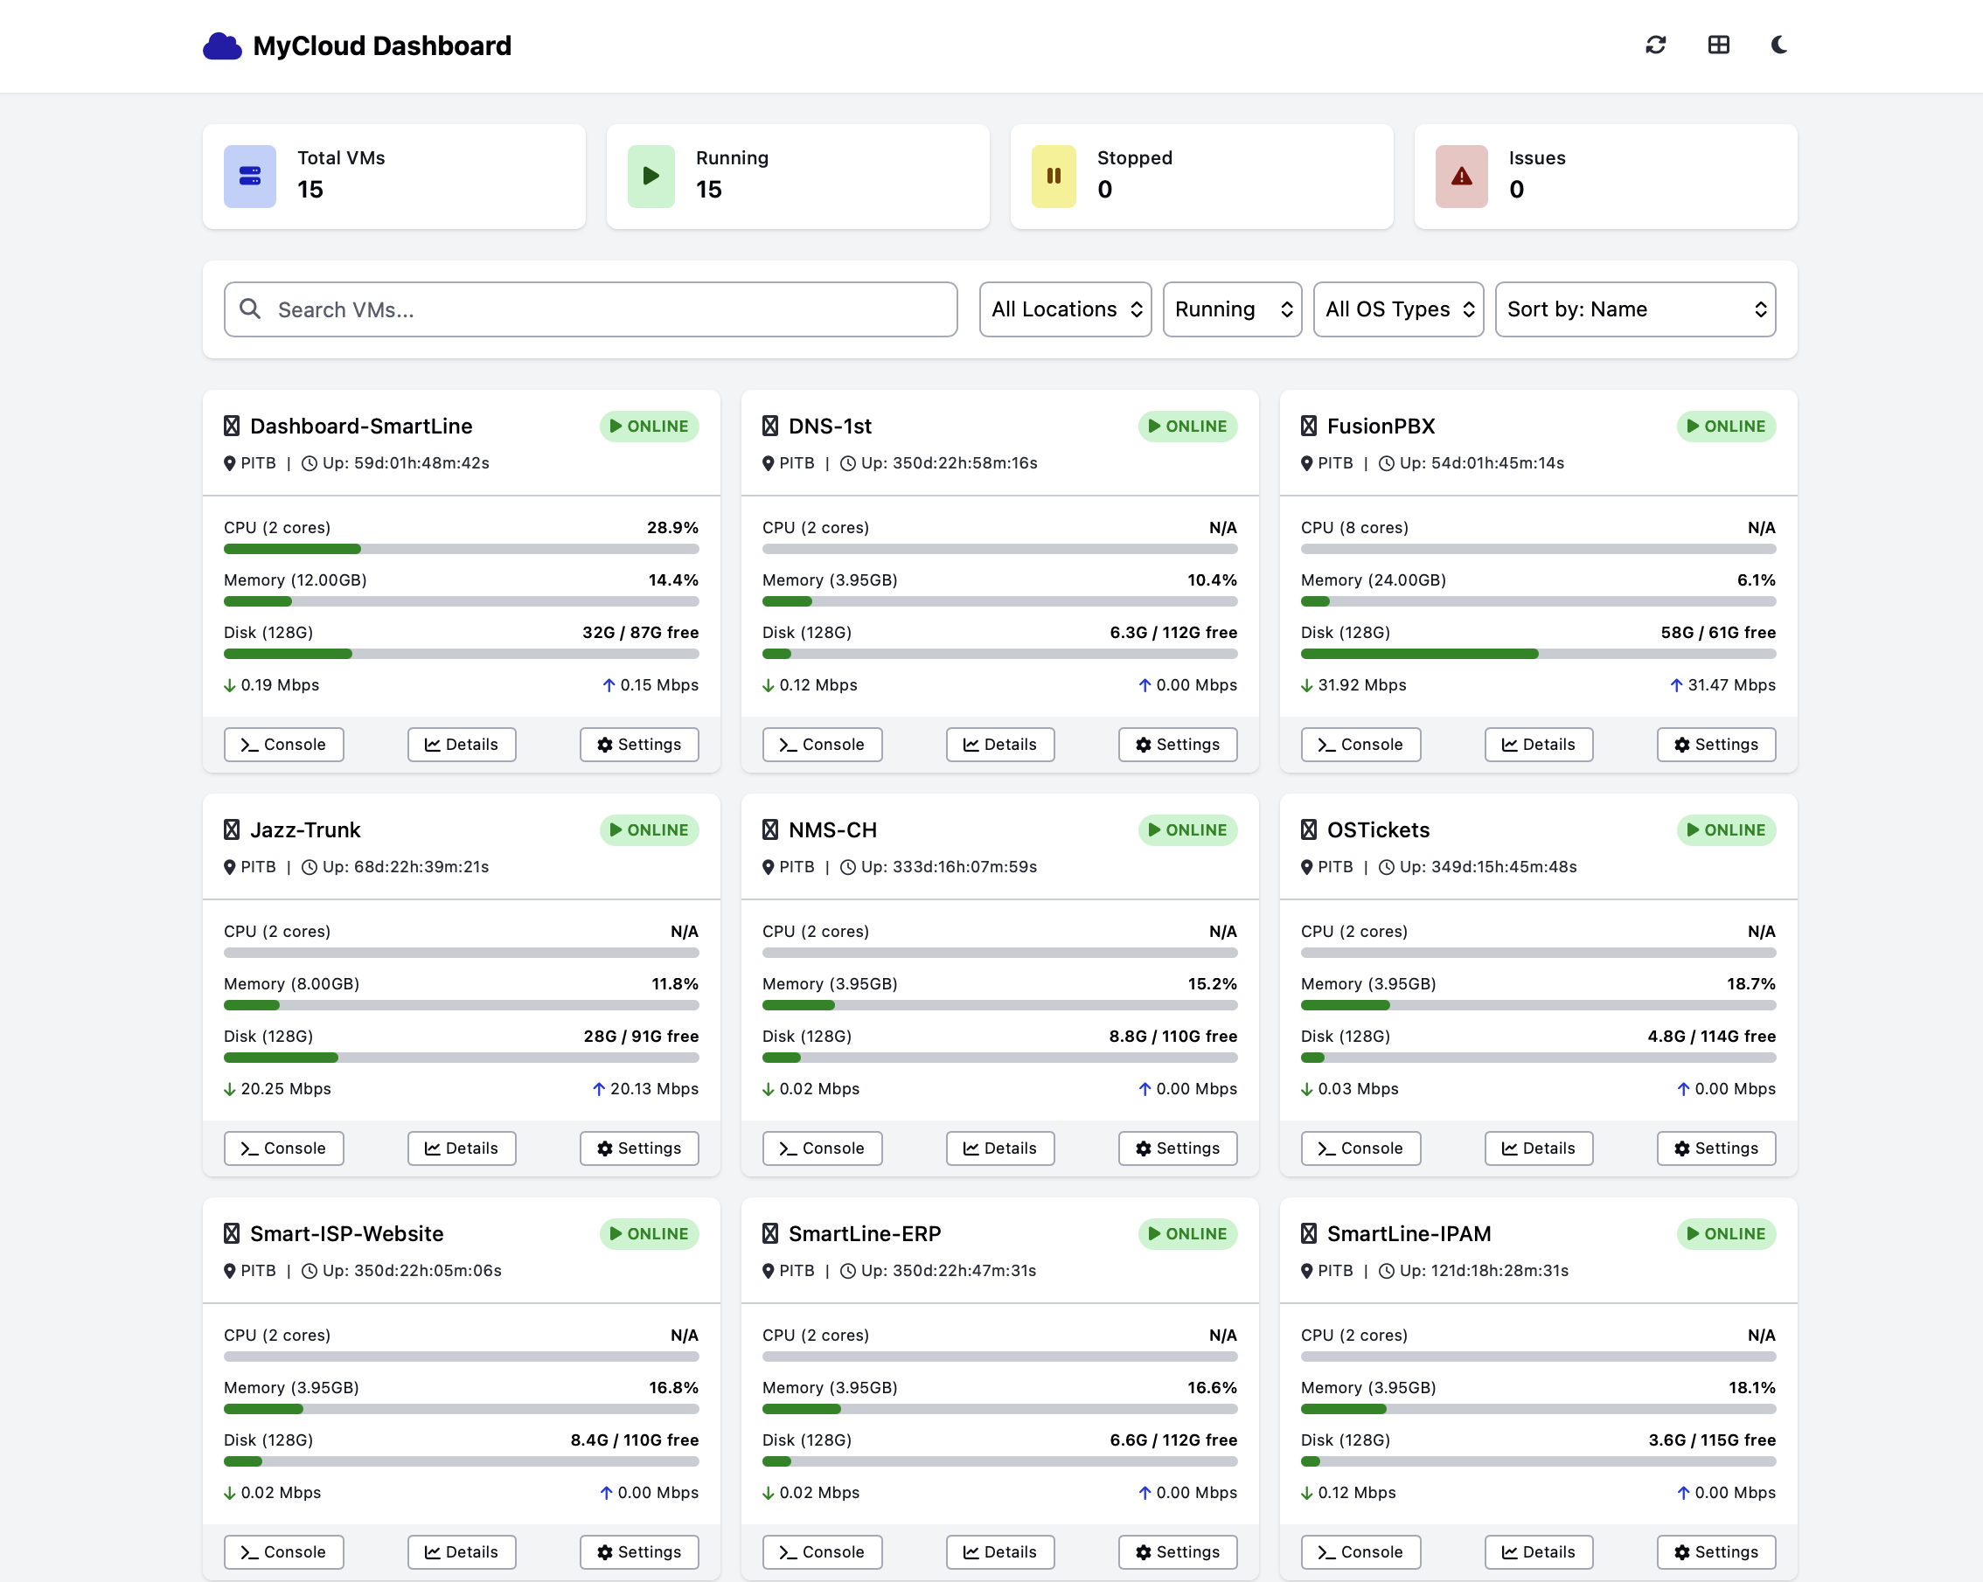Image resolution: width=1983 pixels, height=1582 pixels.
Task: Open Console for Jazz-Trunk
Action: pos(283,1148)
